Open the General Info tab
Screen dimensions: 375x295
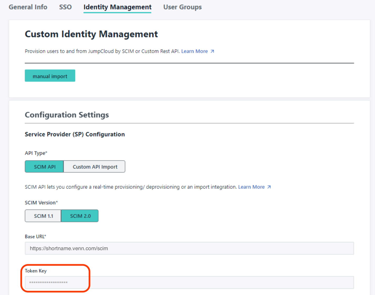coord(28,7)
